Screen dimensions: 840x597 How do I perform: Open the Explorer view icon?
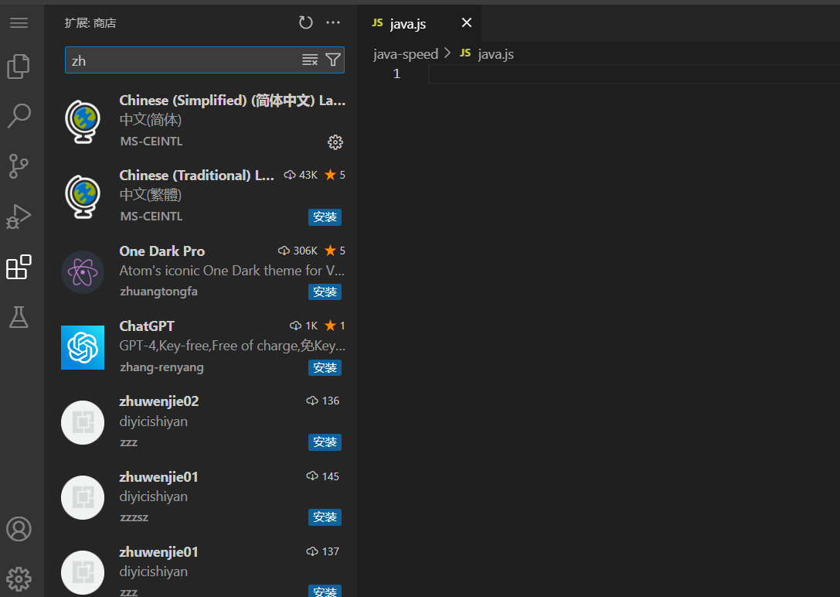19,67
